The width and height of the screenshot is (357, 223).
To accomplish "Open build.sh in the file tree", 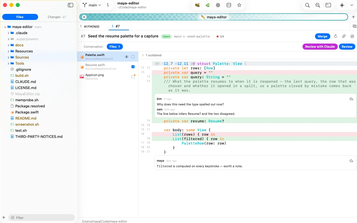I will [22, 75].
